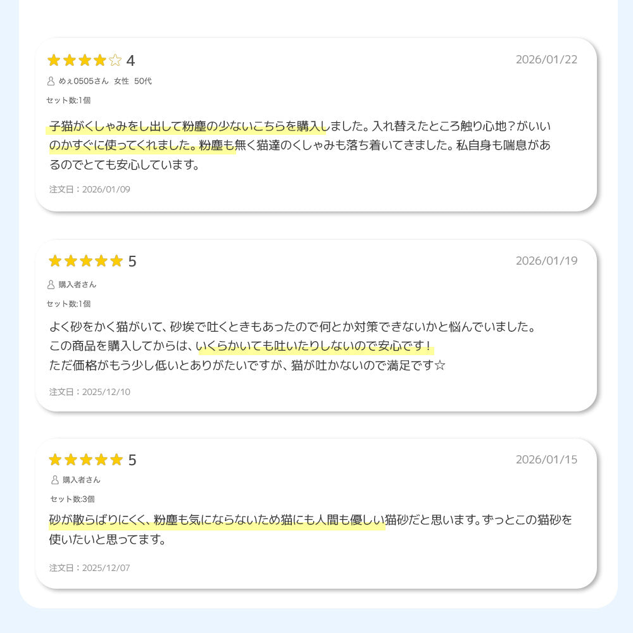Click the user icon in the 2026/01/19 review
The image size is (633, 633).
[52, 284]
